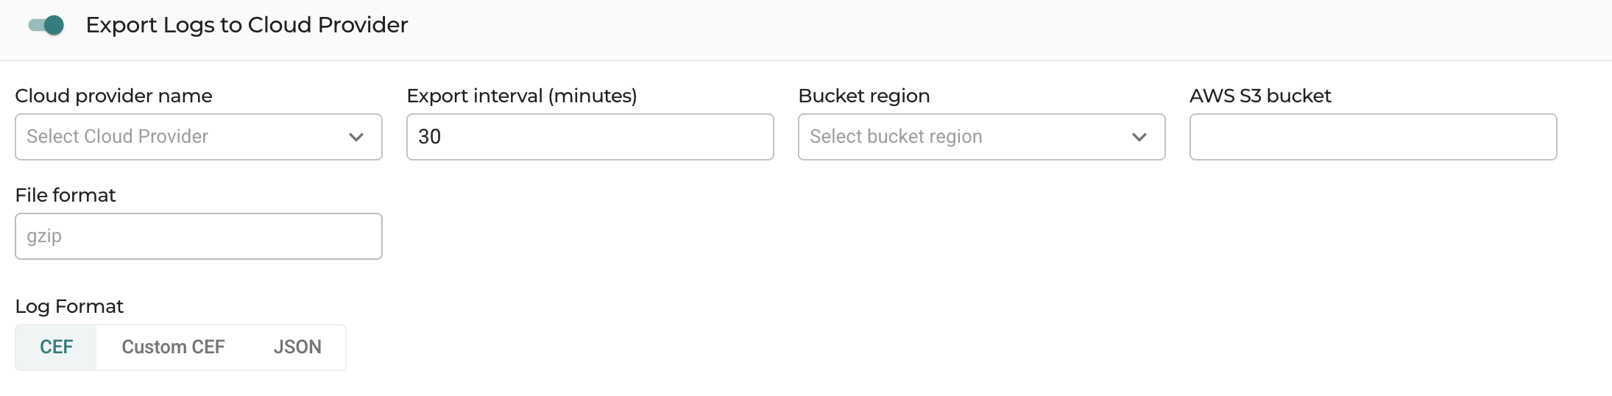Choose the Custom CEF log format
The image size is (1612, 396).
(x=173, y=347)
